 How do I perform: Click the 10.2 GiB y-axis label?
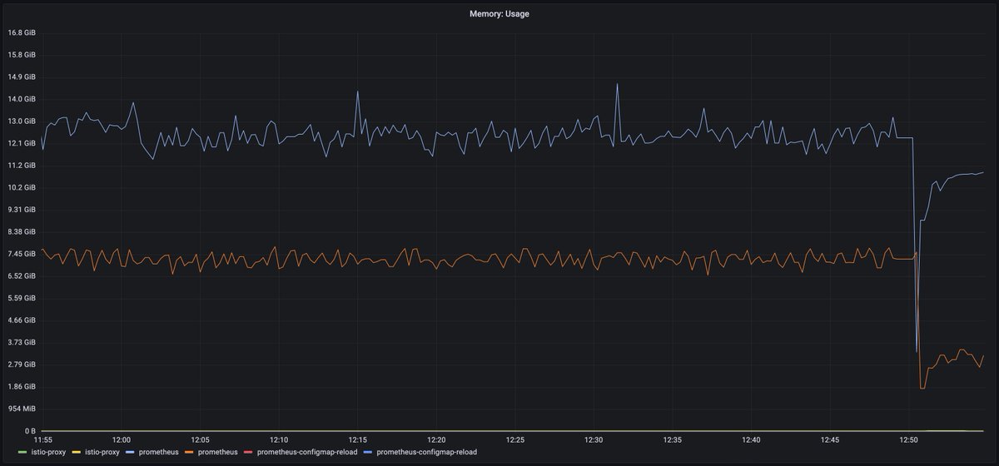tap(21, 187)
